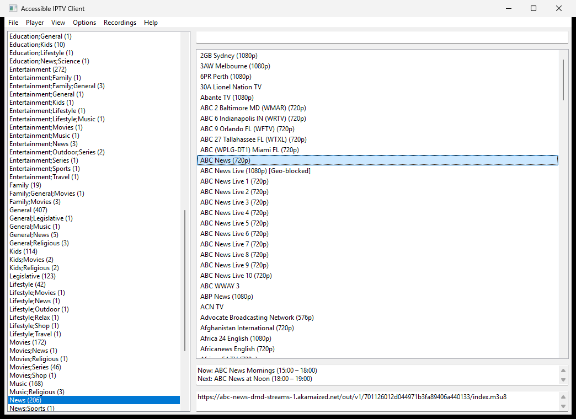This screenshot has width=576, height=419.
Task: Select the 6PR Perth (1080p) channel
Action: pyautogui.click(x=377, y=77)
